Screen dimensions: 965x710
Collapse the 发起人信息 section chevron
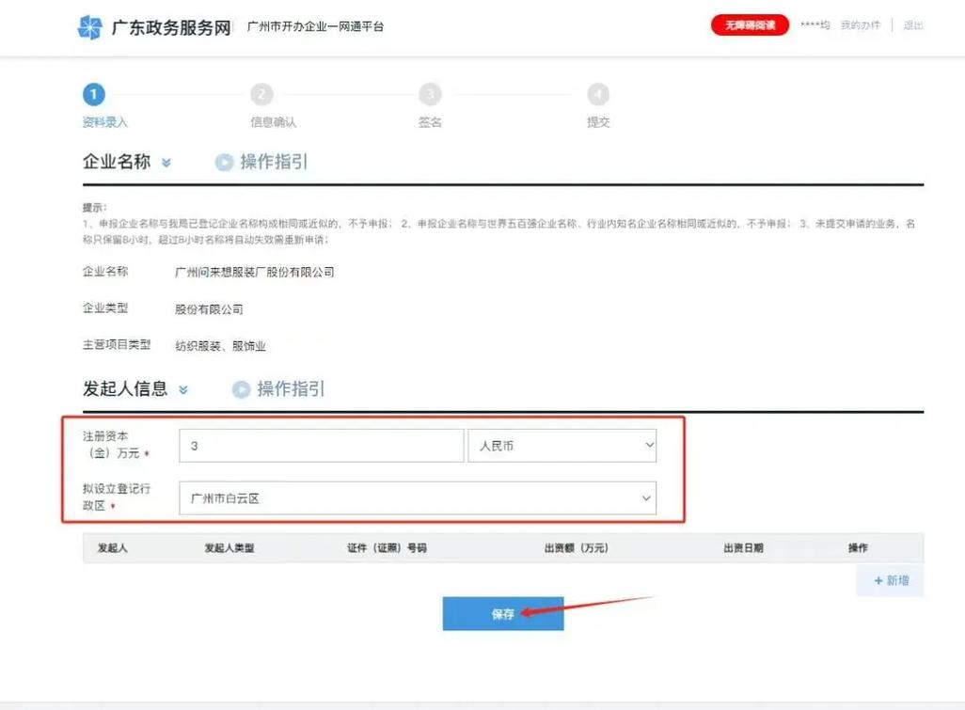183,389
